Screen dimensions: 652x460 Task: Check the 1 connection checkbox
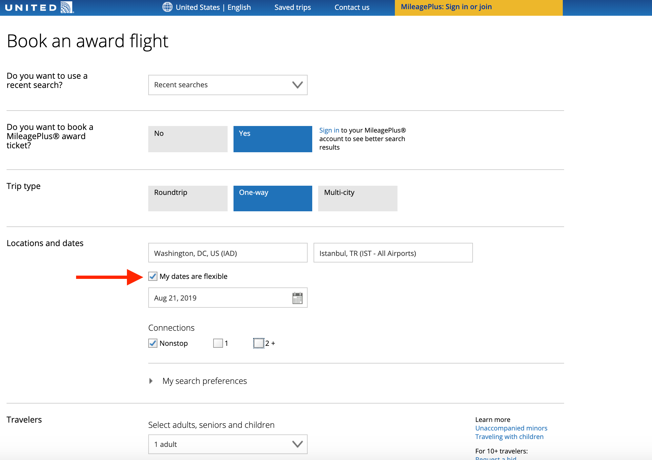tap(218, 343)
